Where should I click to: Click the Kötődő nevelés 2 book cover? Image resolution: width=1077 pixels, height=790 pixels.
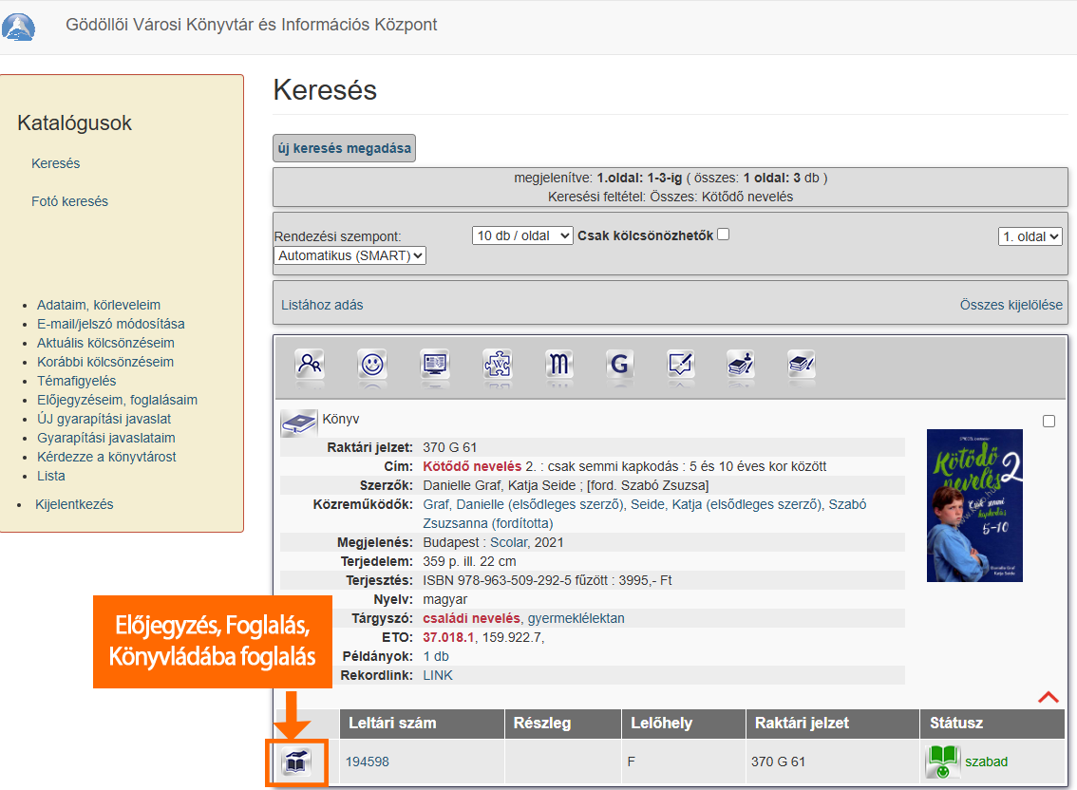[x=974, y=505]
